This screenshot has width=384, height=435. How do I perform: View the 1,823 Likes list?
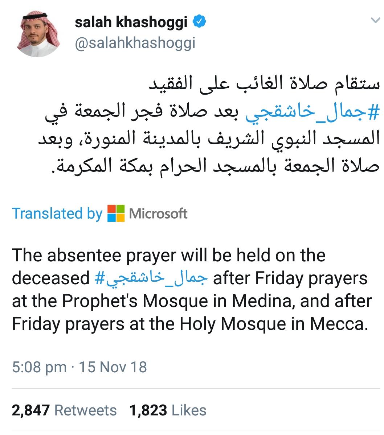click(x=168, y=410)
